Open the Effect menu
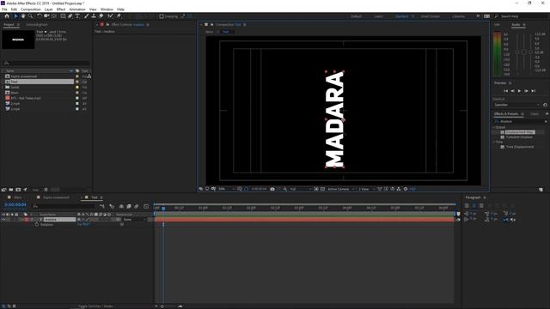Image resolution: width=550 pixels, height=309 pixels. [x=61, y=9]
